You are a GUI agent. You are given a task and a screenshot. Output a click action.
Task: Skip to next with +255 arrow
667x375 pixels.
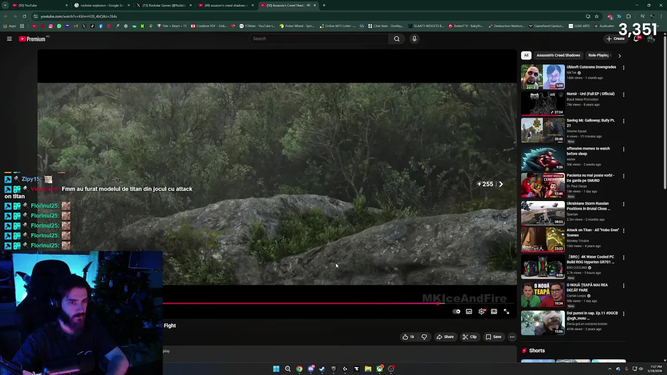[x=501, y=184]
